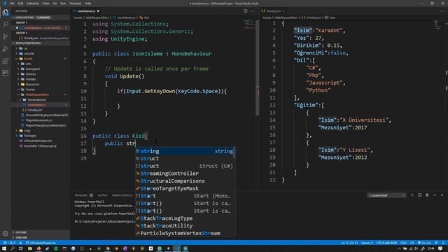Choose StereoTargetEyeMask suggestion
The width and height of the screenshot is (448, 252).
point(185,188)
